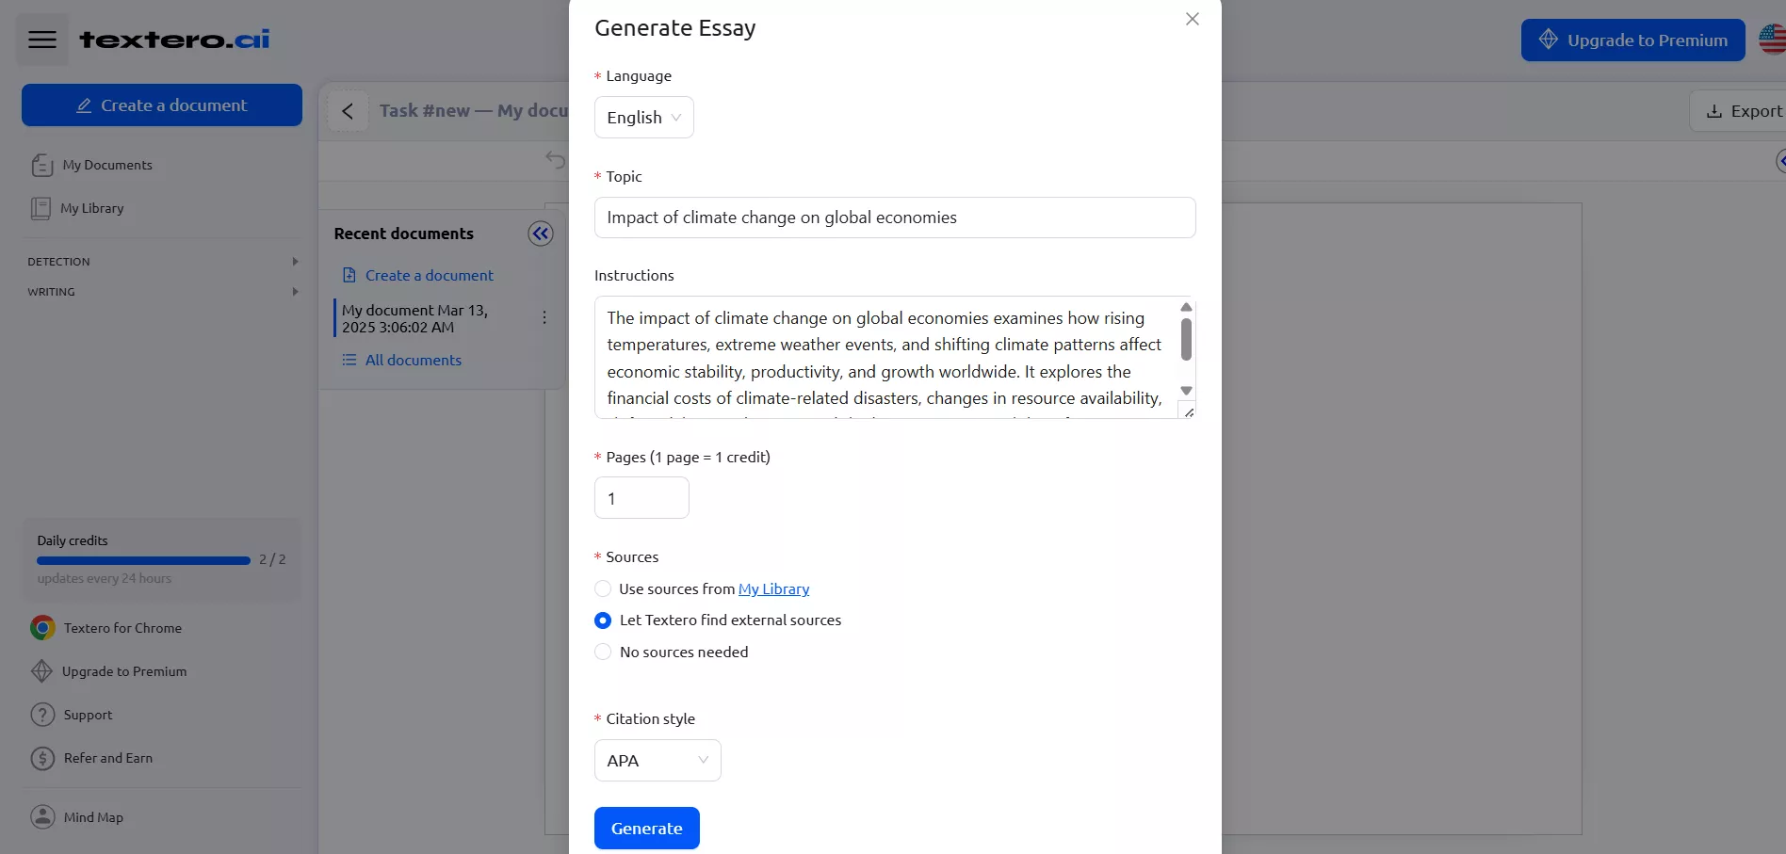Open Refer and Earn
This screenshot has width=1786, height=854.
point(107,758)
